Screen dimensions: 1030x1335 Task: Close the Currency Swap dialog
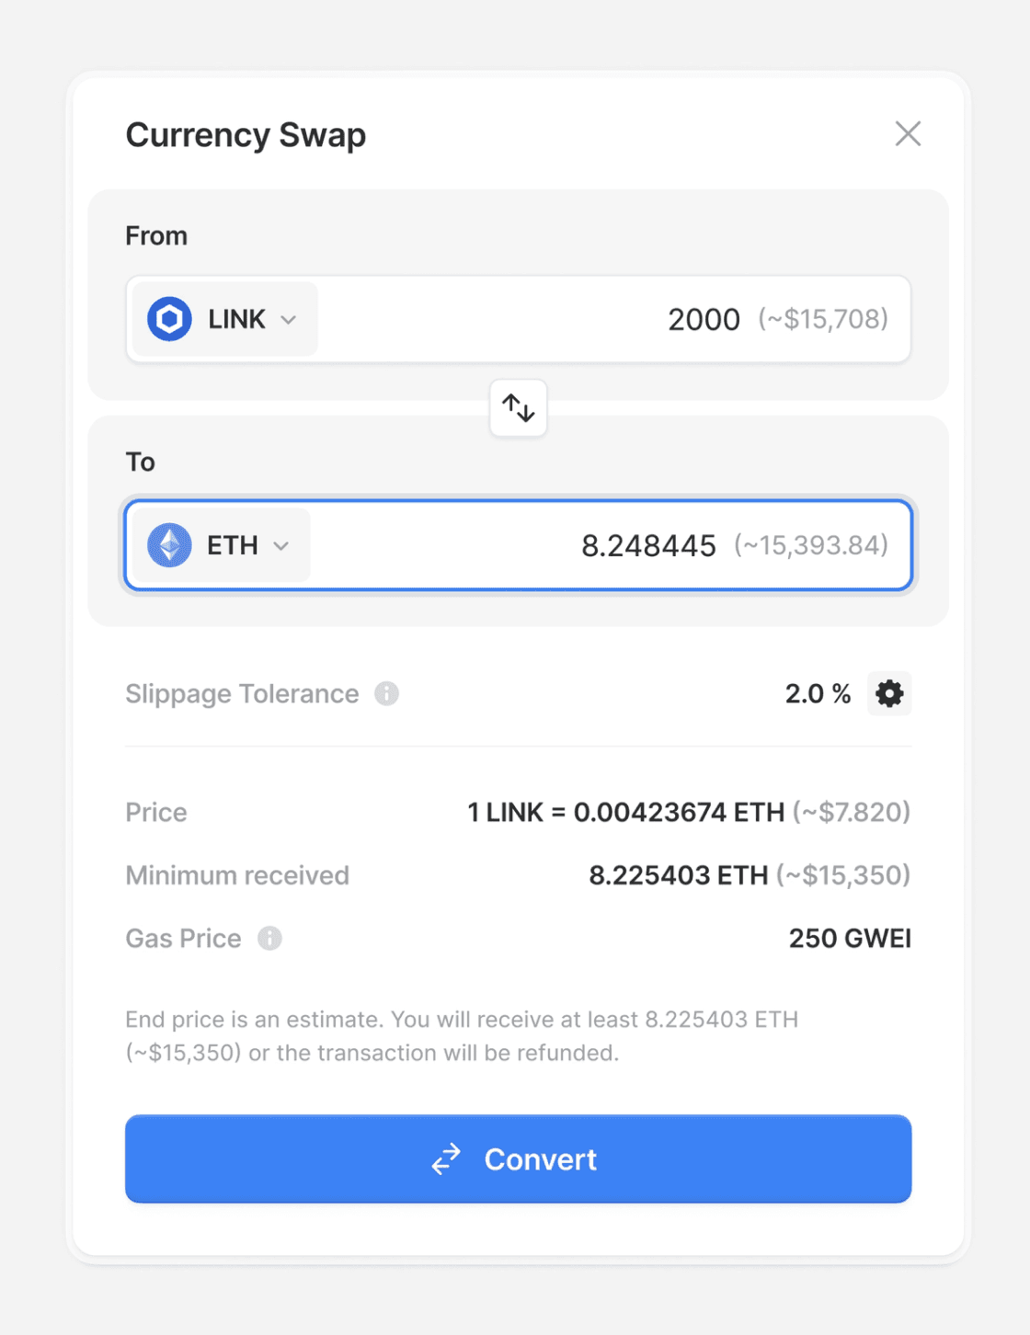pos(908,133)
